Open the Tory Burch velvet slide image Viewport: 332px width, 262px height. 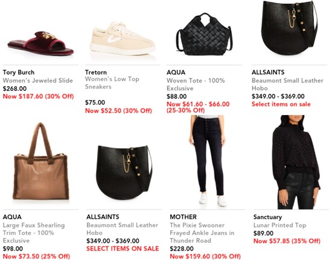(x=40, y=43)
